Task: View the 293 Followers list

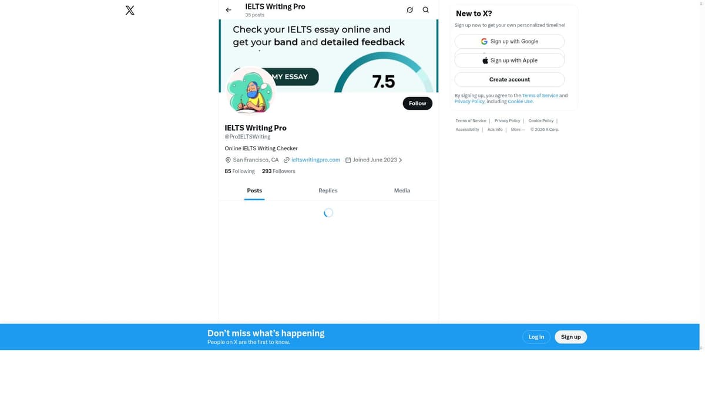Action: (278, 171)
